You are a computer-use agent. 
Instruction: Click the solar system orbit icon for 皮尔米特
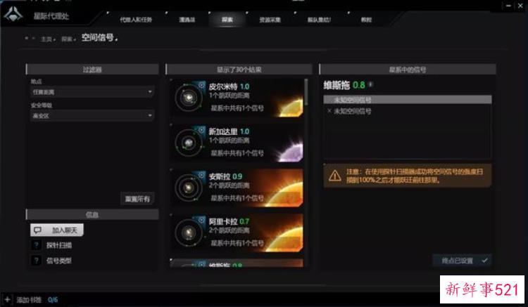189,98
